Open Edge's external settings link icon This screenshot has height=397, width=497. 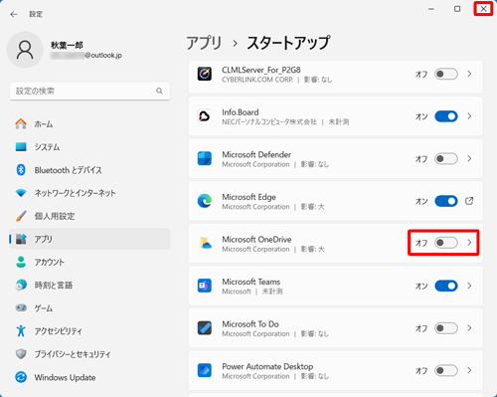point(469,201)
